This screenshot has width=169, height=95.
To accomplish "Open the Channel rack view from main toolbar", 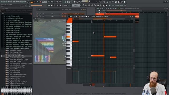I will pyautogui.click(x=89, y=5).
